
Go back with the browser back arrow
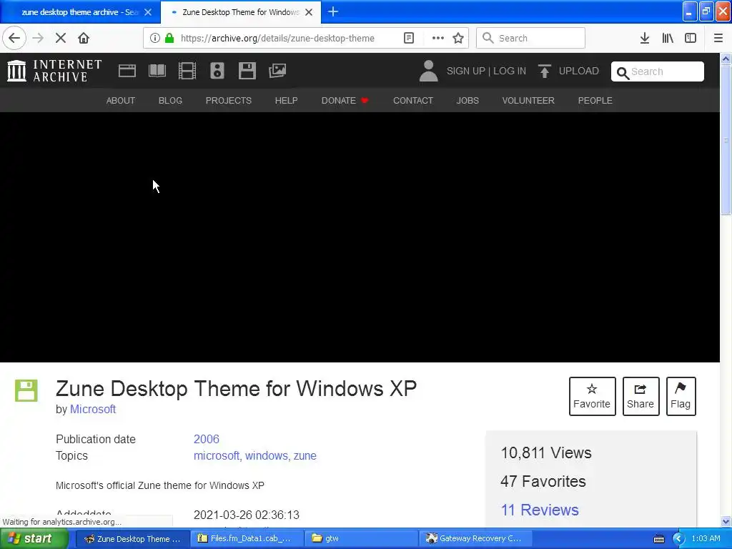point(14,39)
